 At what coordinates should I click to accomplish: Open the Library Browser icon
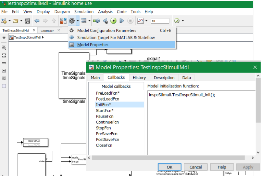[x=63, y=21]
